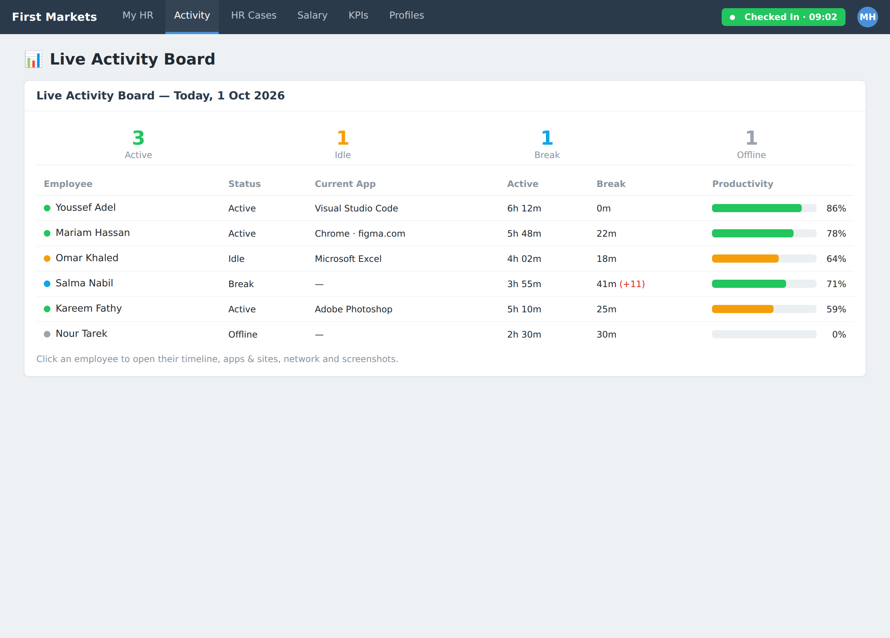Click orange status dot for Omar Khaled
This screenshot has width=890, height=638.
pyautogui.click(x=47, y=258)
